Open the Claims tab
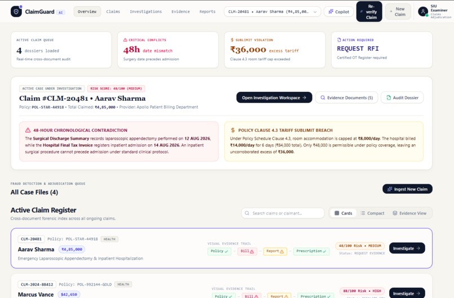The height and width of the screenshot is (298, 454). pos(113,12)
